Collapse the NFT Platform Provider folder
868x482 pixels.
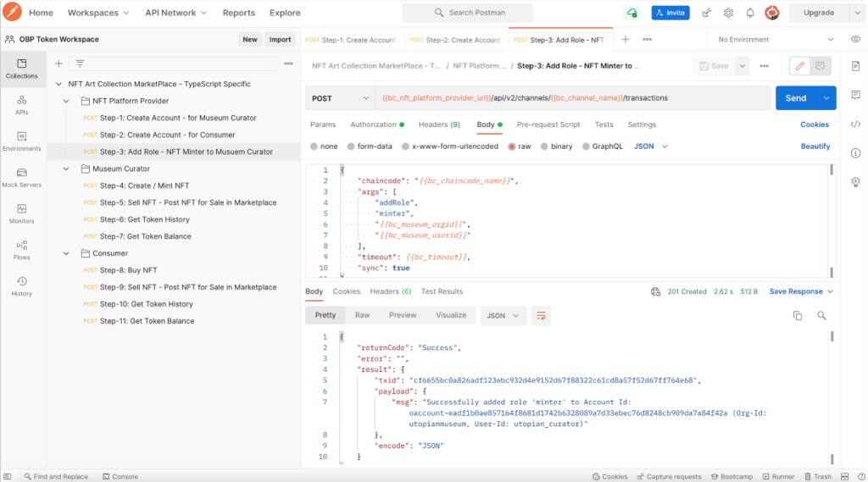(66, 102)
